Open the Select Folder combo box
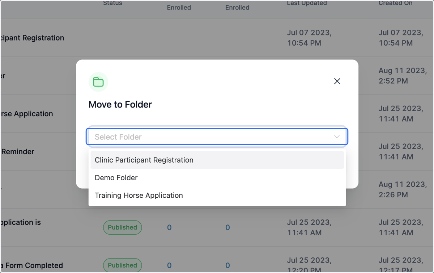434x273 pixels. click(x=217, y=137)
